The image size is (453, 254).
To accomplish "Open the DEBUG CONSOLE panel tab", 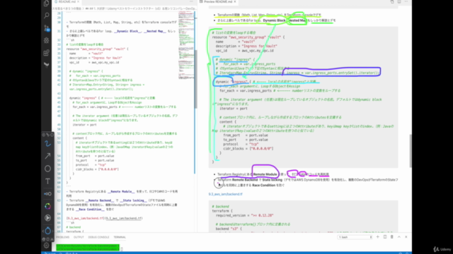I will pos(98,237).
